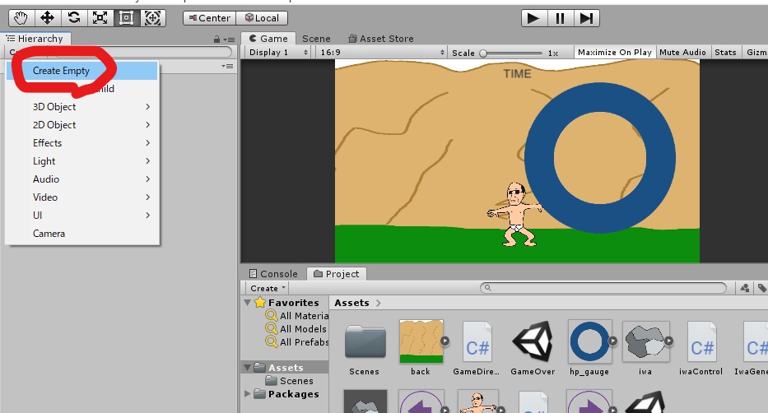
Task: Adjust the Game view Scale slider
Action: (511, 53)
